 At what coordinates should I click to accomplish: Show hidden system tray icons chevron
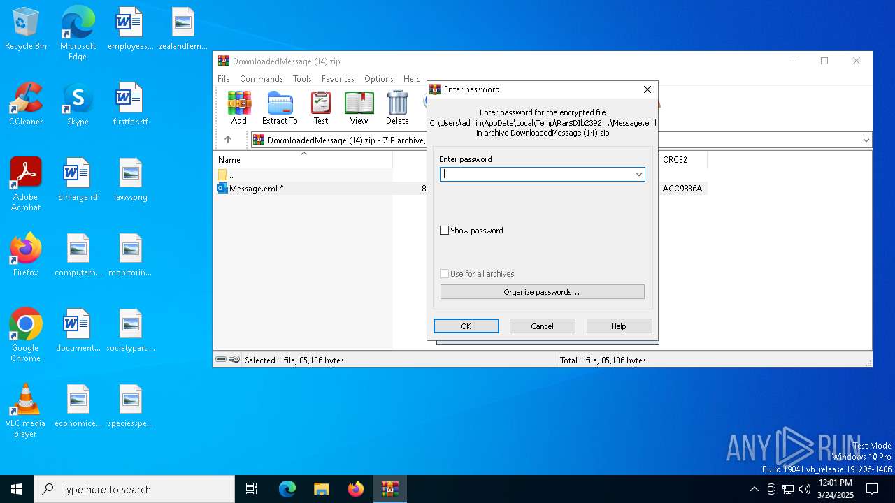coord(754,489)
